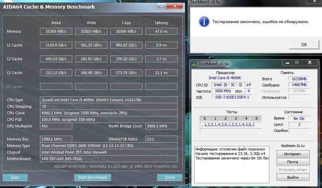This screenshot has height=188, width=322.
Task: Click testmem.tz.ru link text
Action: coord(293,146)
